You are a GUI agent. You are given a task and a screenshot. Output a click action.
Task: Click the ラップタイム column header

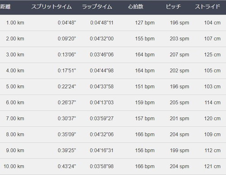click(x=97, y=7)
